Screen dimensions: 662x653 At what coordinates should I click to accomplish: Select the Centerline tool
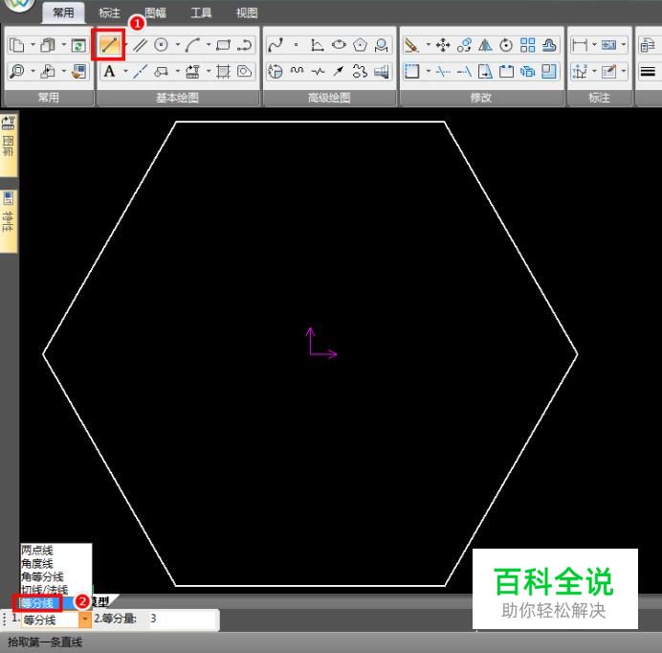click(x=140, y=72)
